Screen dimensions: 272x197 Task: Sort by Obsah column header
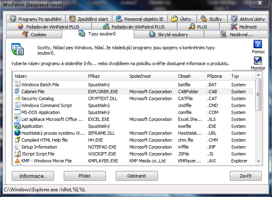click(190, 76)
